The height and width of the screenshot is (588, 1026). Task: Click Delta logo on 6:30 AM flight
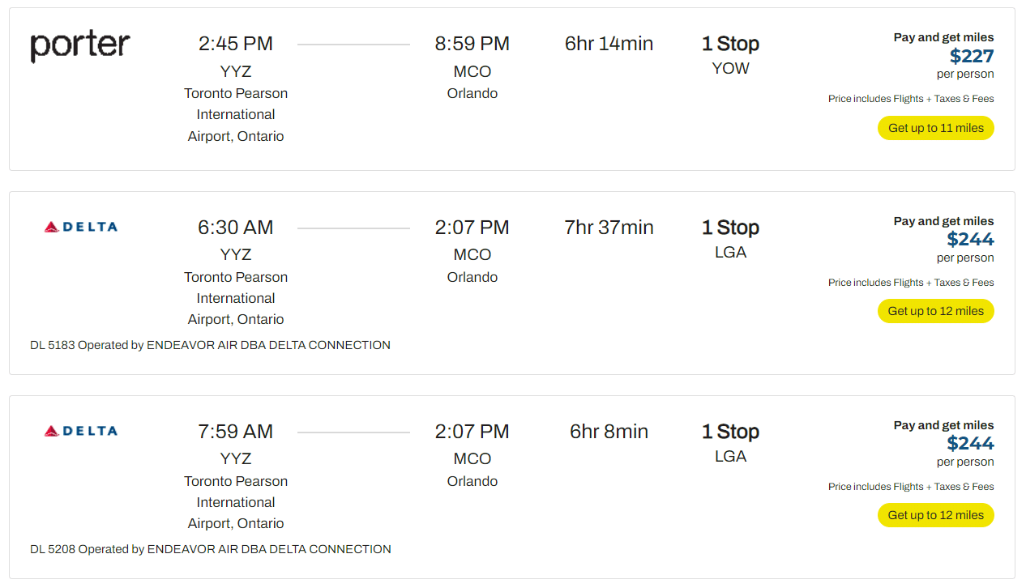[80, 228]
